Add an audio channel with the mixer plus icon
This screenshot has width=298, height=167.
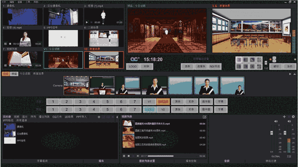pos(284,117)
